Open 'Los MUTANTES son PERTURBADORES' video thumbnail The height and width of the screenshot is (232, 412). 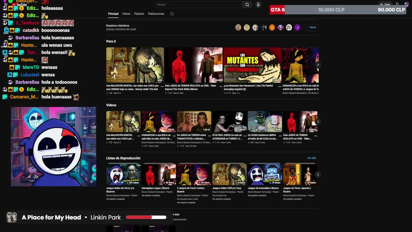coord(252,65)
